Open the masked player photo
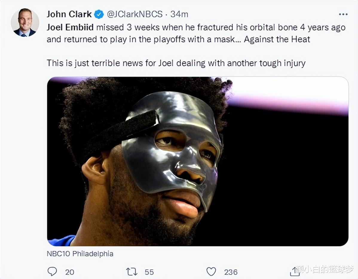Screen dimensions: 358x279 198,161
